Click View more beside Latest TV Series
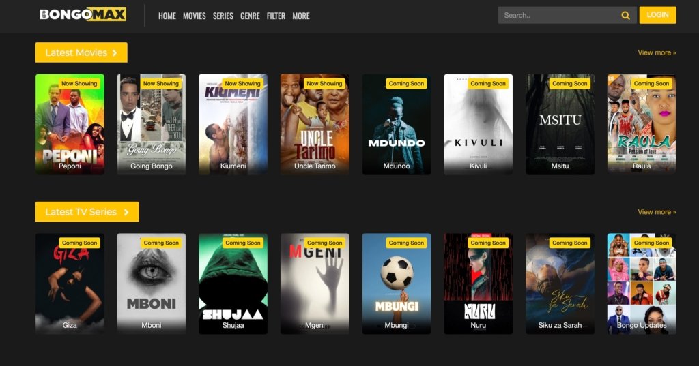The height and width of the screenshot is (366, 699). (657, 212)
